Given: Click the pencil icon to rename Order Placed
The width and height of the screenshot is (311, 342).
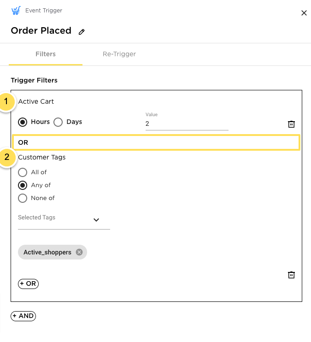Looking at the screenshot, I should point(82,32).
